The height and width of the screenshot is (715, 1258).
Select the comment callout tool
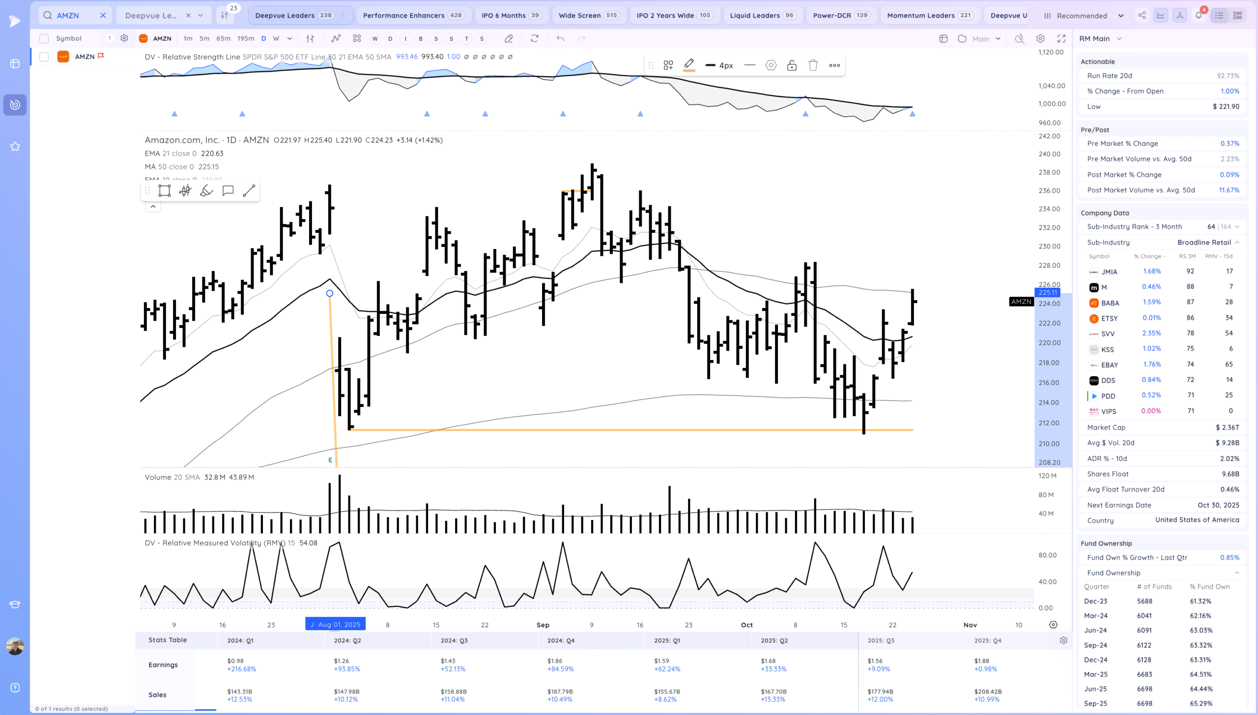(228, 191)
